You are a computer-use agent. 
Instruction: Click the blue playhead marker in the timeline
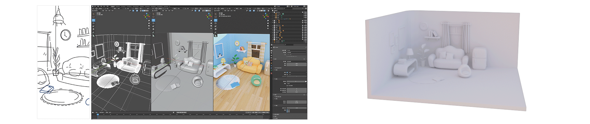point(98,114)
